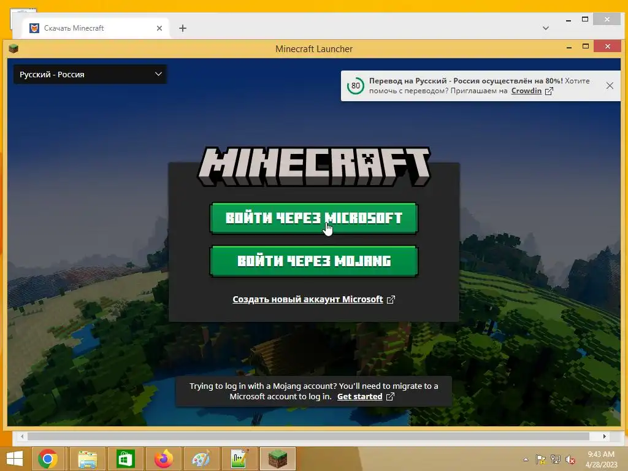Expand the browser tab list chevron
Image resolution: width=628 pixels, height=471 pixels.
(545, 28)
